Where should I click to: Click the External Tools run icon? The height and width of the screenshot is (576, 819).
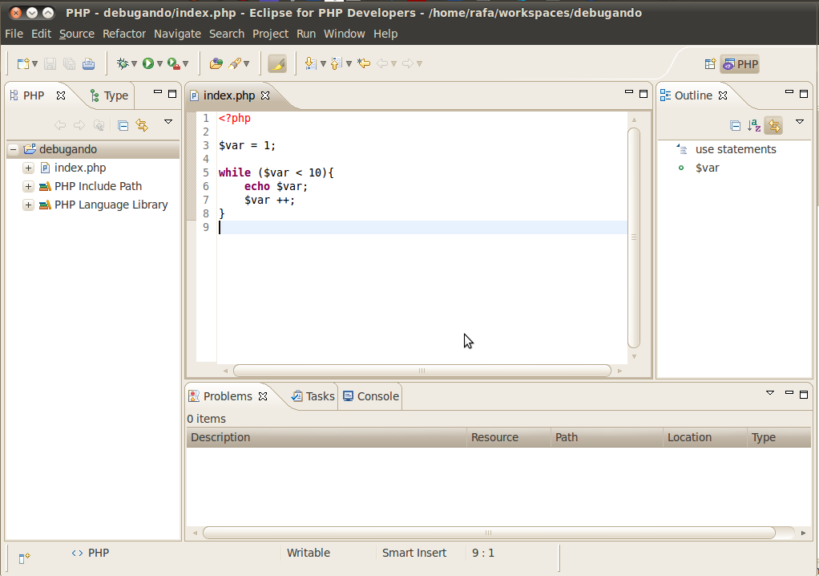coord(174,63)
